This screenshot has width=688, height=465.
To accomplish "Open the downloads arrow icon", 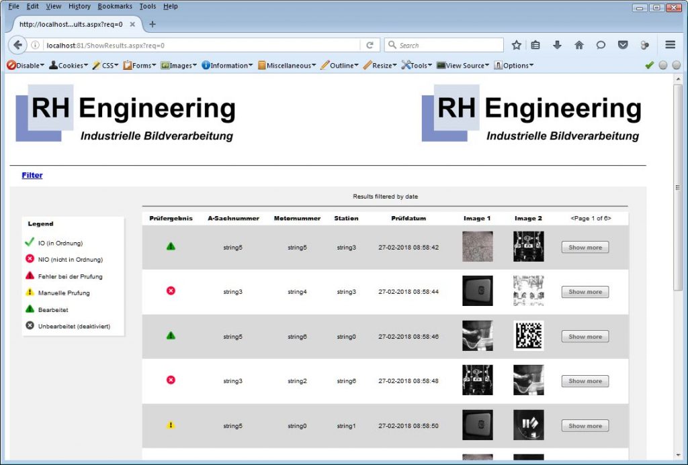I will tap(558, 45).
